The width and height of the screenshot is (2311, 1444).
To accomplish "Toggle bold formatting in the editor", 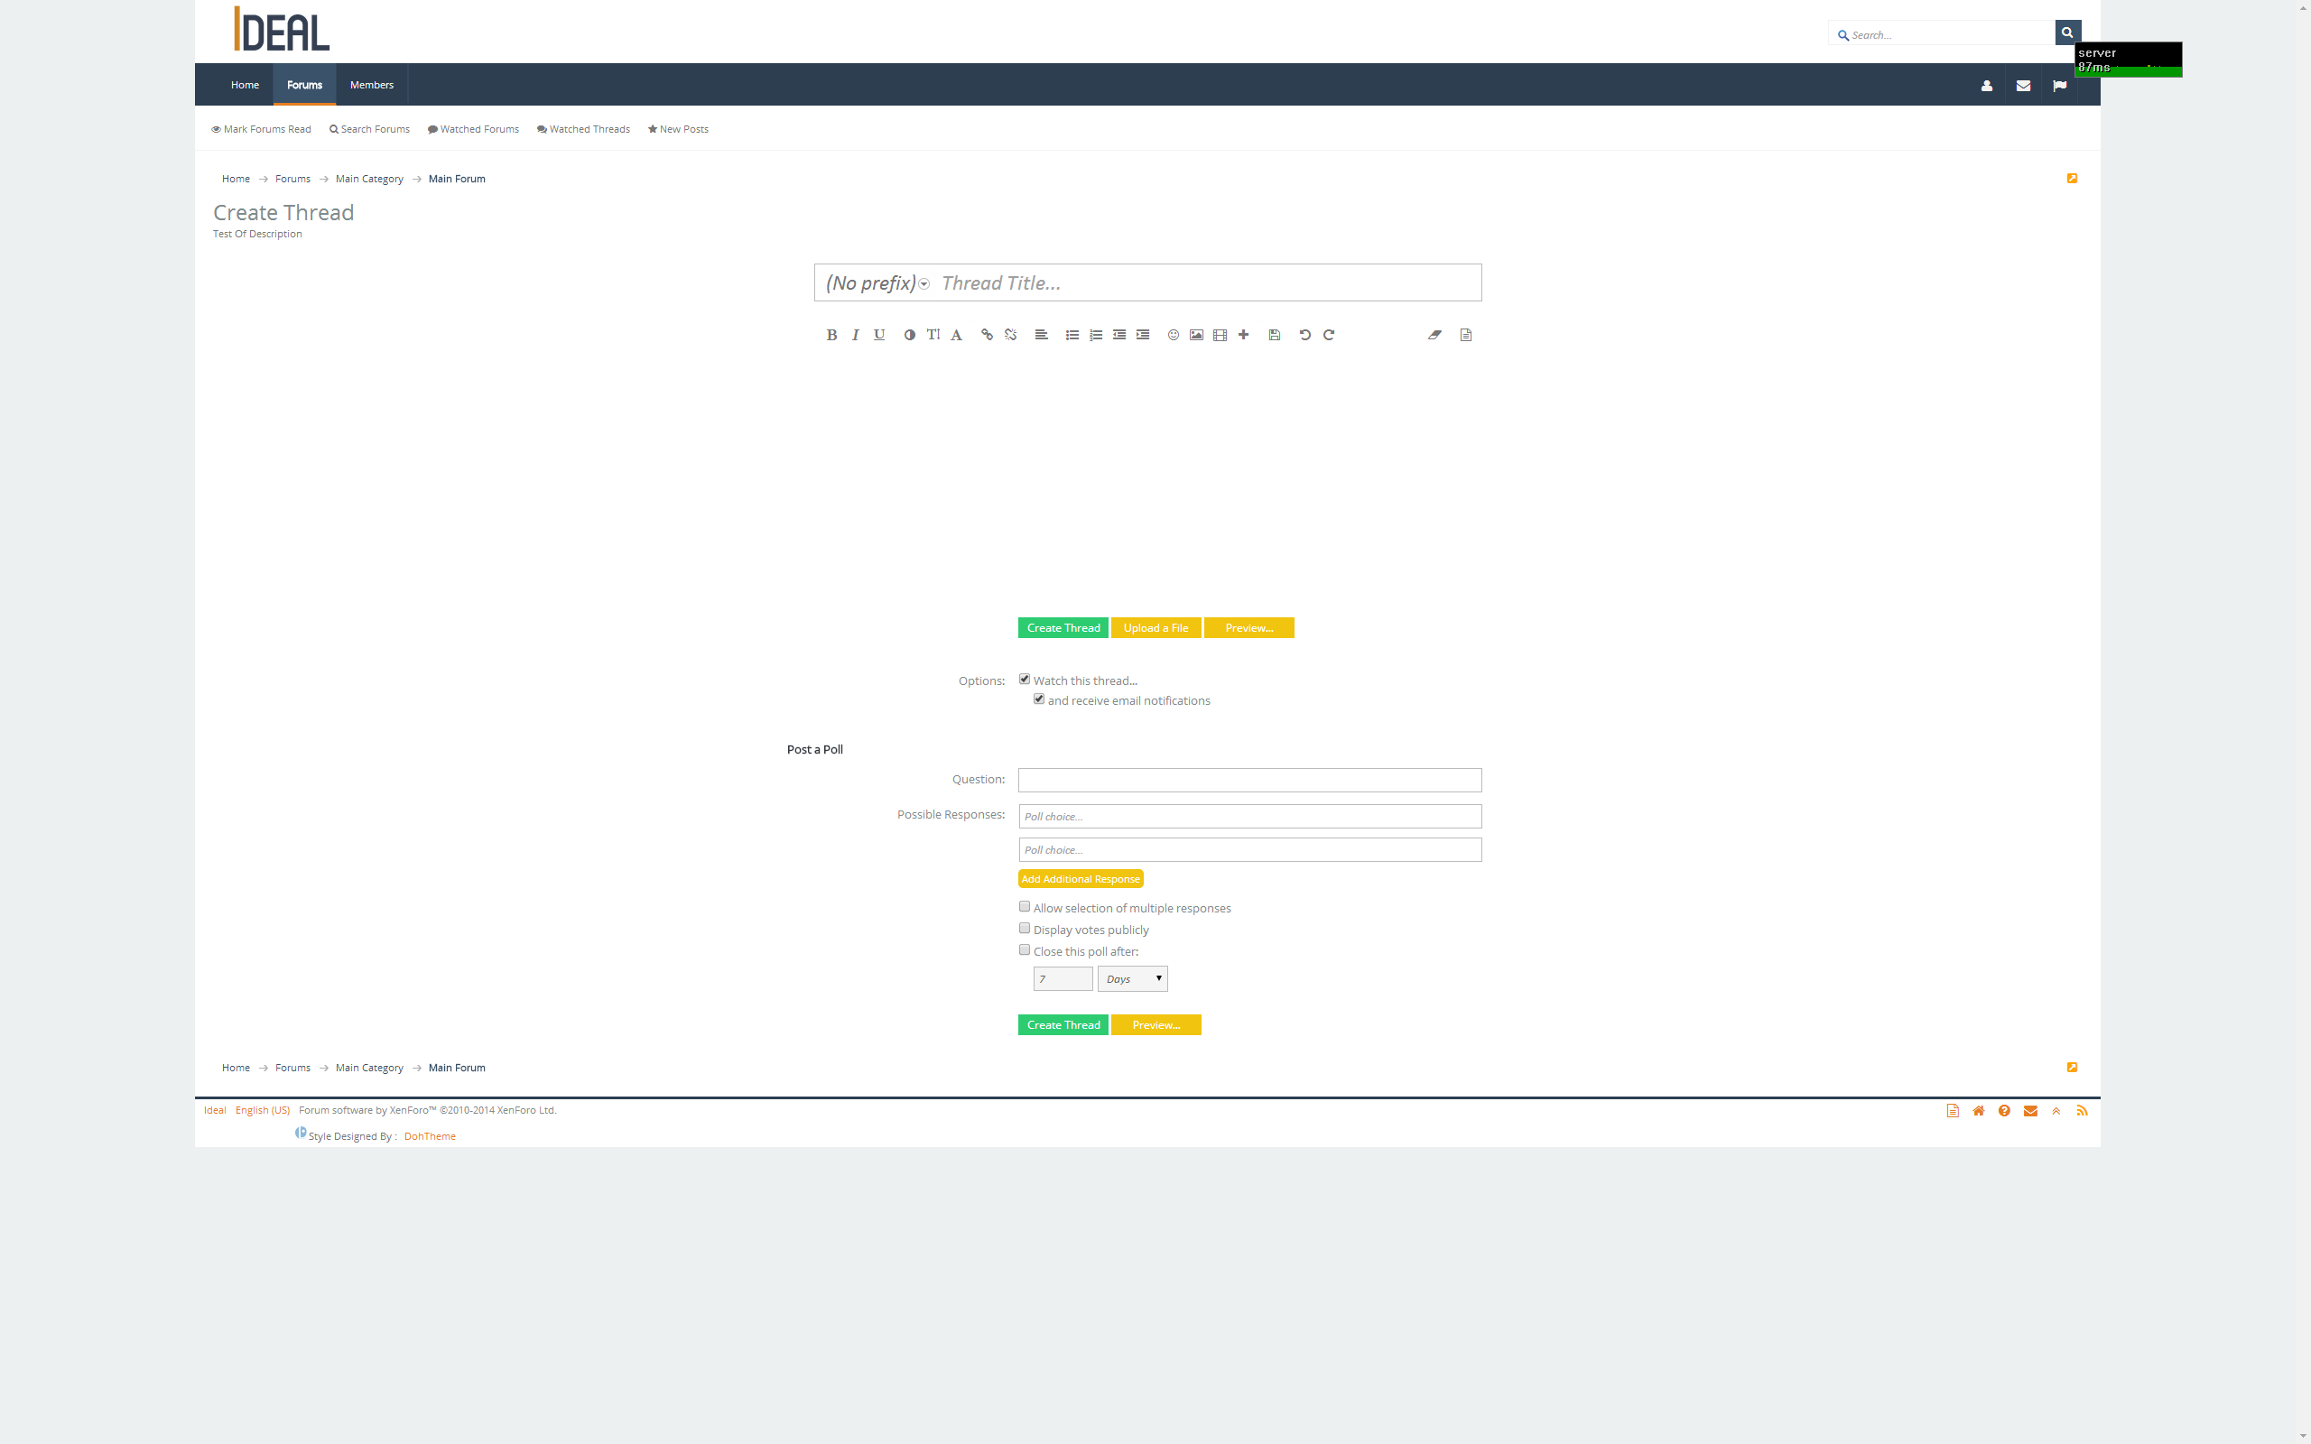I will coord(831,335).
